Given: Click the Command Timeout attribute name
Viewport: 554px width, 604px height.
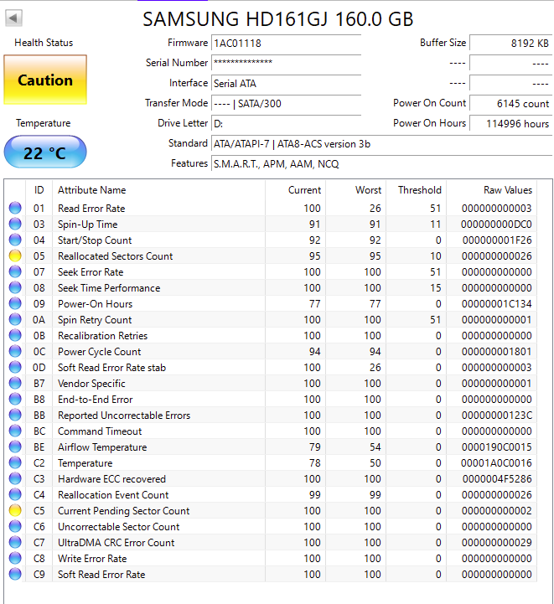Looking at the screenshot, I should [x=100, y=431].
